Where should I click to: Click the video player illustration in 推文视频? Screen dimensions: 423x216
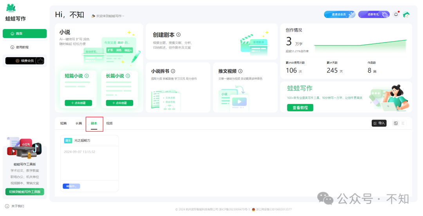tap(234, 98)
